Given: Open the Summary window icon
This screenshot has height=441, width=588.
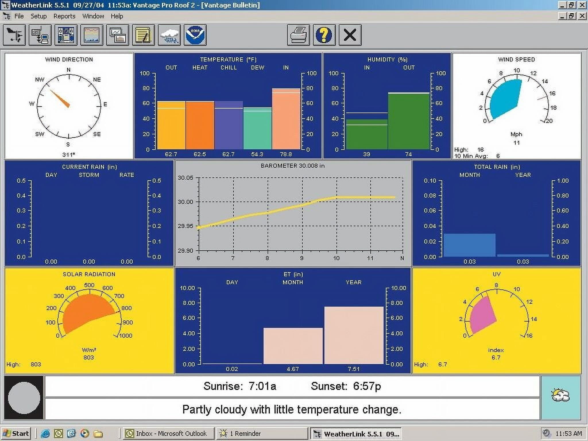Looking at the screenshot, I should point(65,35).
